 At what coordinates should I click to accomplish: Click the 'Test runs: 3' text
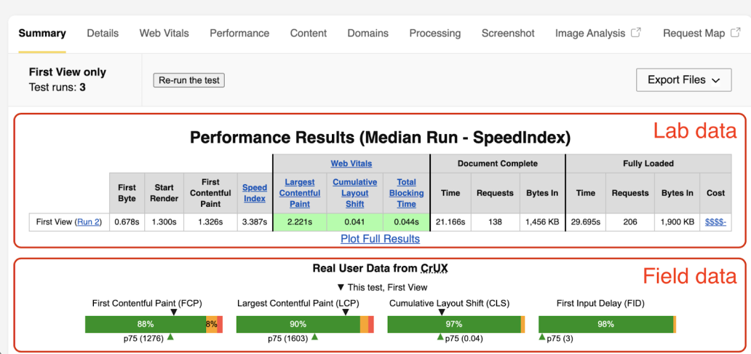(x=57, y=88)
